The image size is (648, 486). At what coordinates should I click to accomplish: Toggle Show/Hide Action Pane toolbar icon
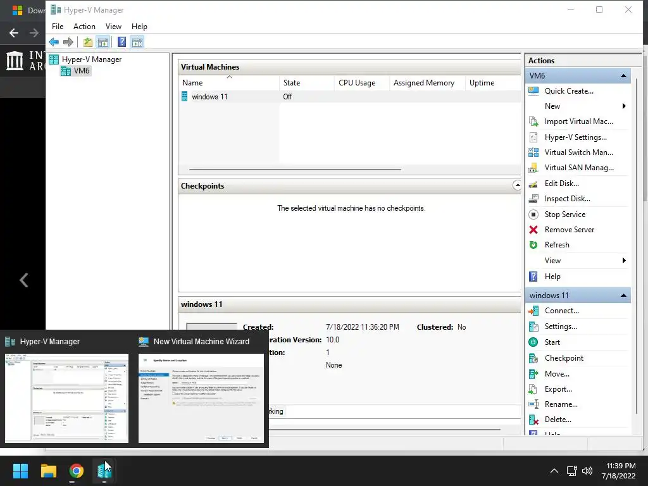[x=137, y=42]
